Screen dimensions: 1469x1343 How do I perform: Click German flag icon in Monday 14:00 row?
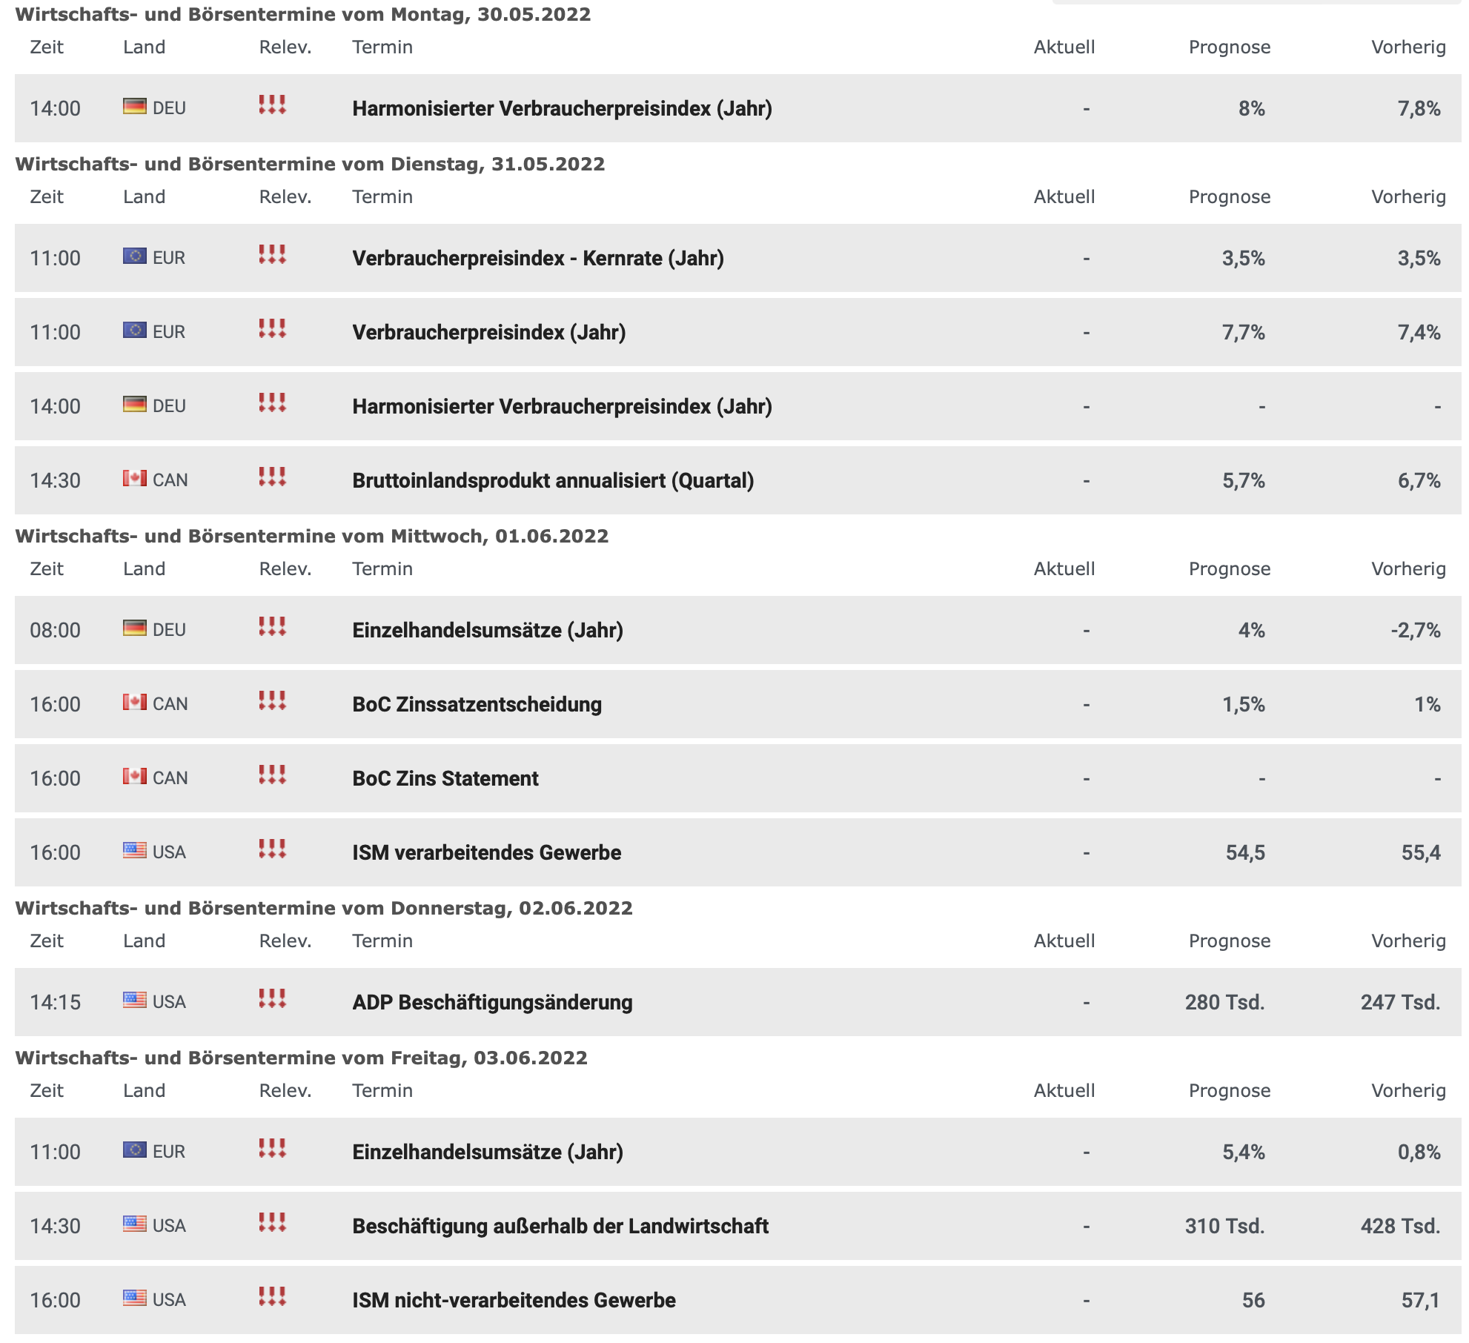(135, 107)
